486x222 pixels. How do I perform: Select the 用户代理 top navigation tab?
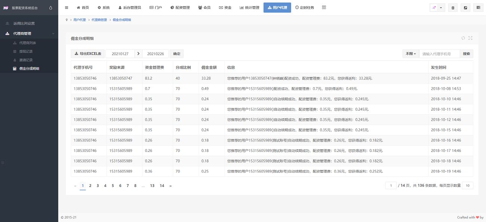(277, 7)
